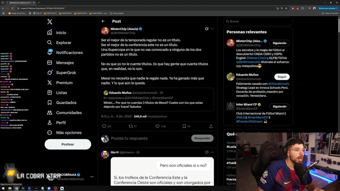Open Notificaciones with the 18 badge
This screenshot has width=340, height=191.
point(65,53)
